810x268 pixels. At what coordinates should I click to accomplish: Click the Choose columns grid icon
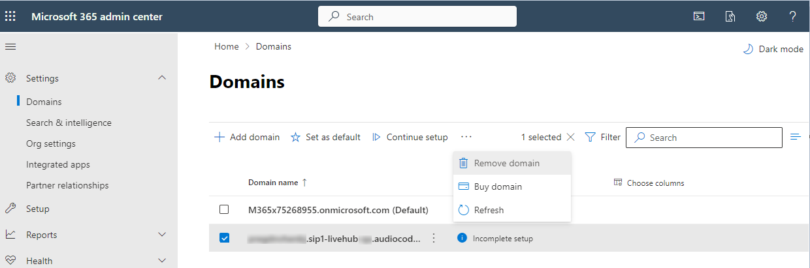[618, 183]
